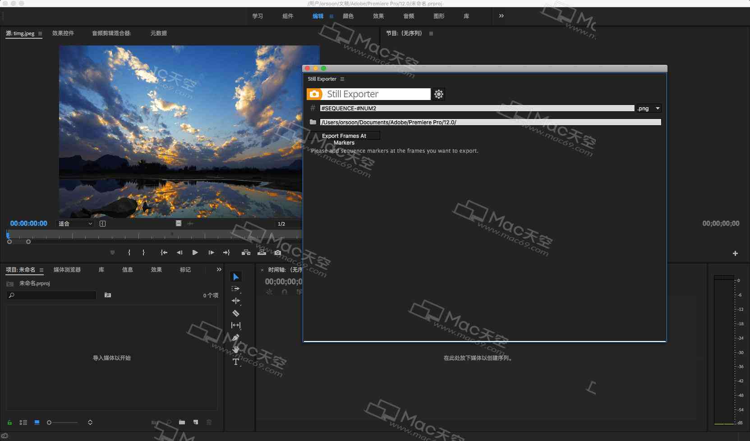This screenshot has height=441, width=750.
Task: Open the 元数据 tab
Action: [159, 33]
